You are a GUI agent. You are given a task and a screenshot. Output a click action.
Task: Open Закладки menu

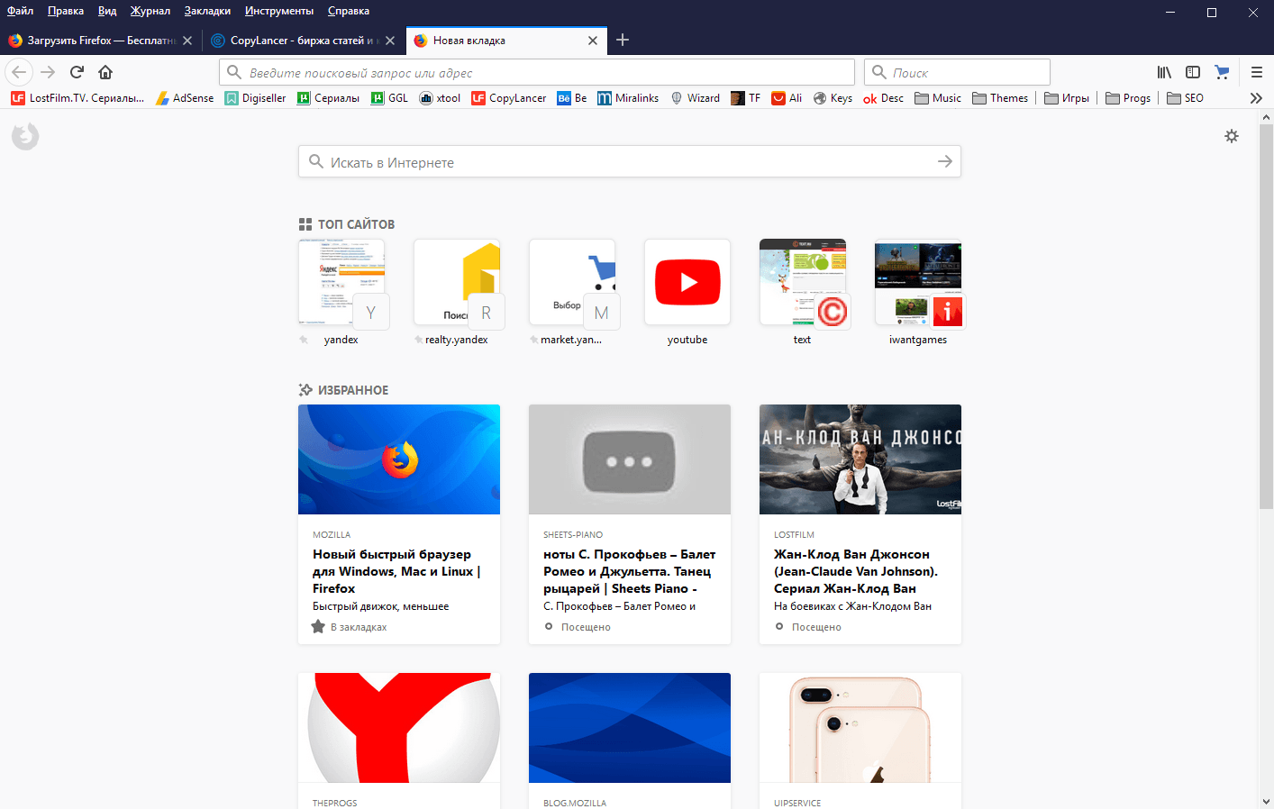[x=207, y=11]
